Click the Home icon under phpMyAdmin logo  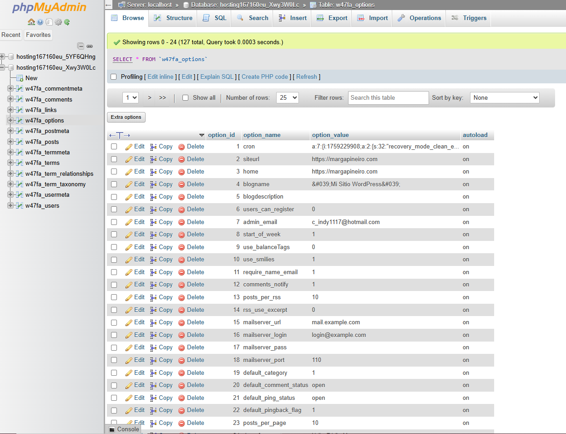[31, 22]
